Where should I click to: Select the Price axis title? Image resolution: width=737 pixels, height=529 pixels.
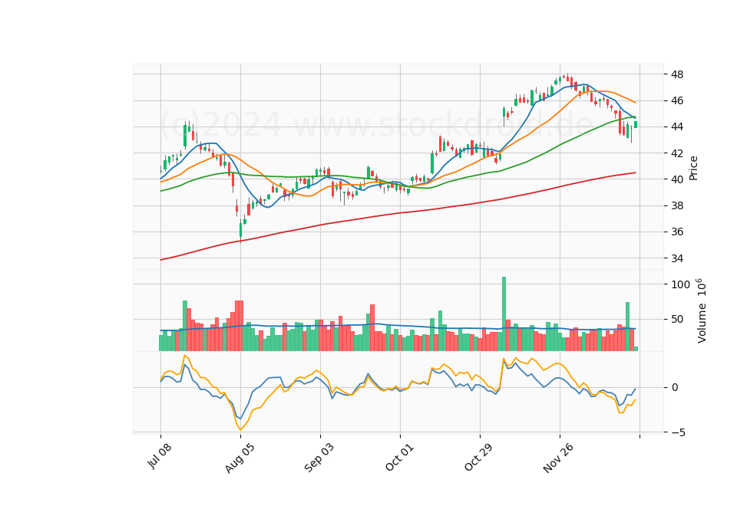pos(693,168)
